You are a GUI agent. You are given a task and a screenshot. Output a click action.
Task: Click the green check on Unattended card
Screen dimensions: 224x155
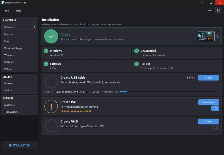click(137, 51)
